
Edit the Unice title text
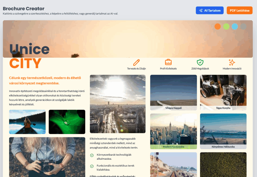click(x=29, y=49)
